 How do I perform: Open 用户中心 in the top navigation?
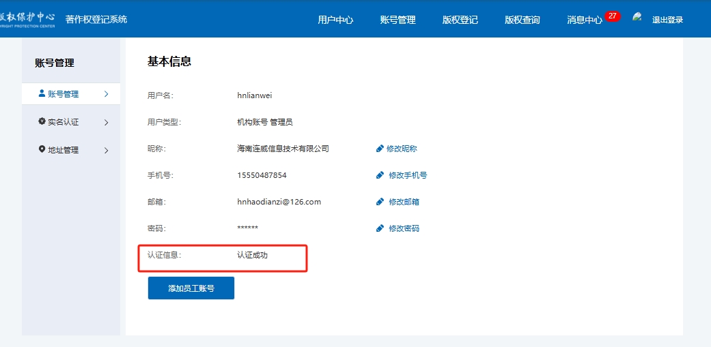pyautogui.click(x=335, y=20)
